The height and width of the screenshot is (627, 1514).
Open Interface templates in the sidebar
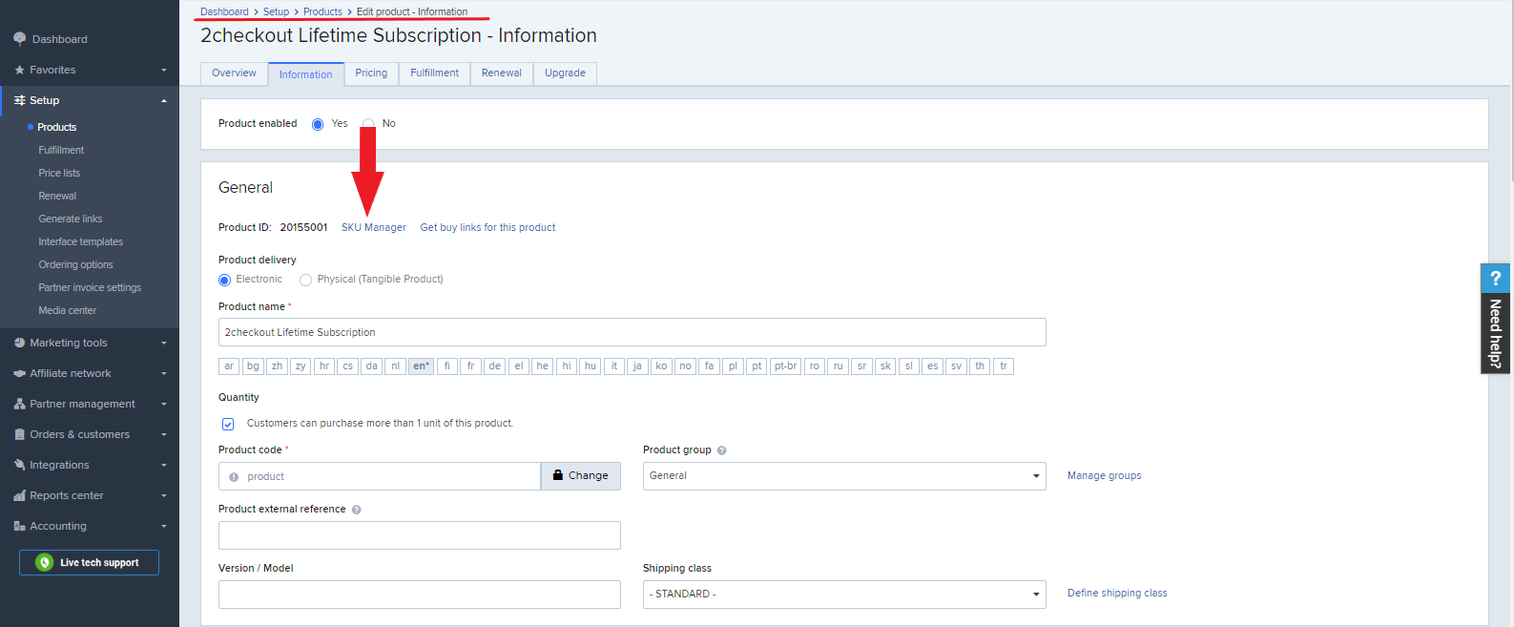point(81,242)
